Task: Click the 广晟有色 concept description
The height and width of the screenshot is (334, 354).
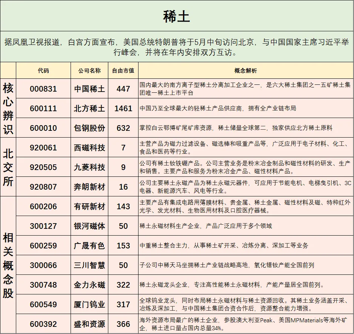Action: 224,245
